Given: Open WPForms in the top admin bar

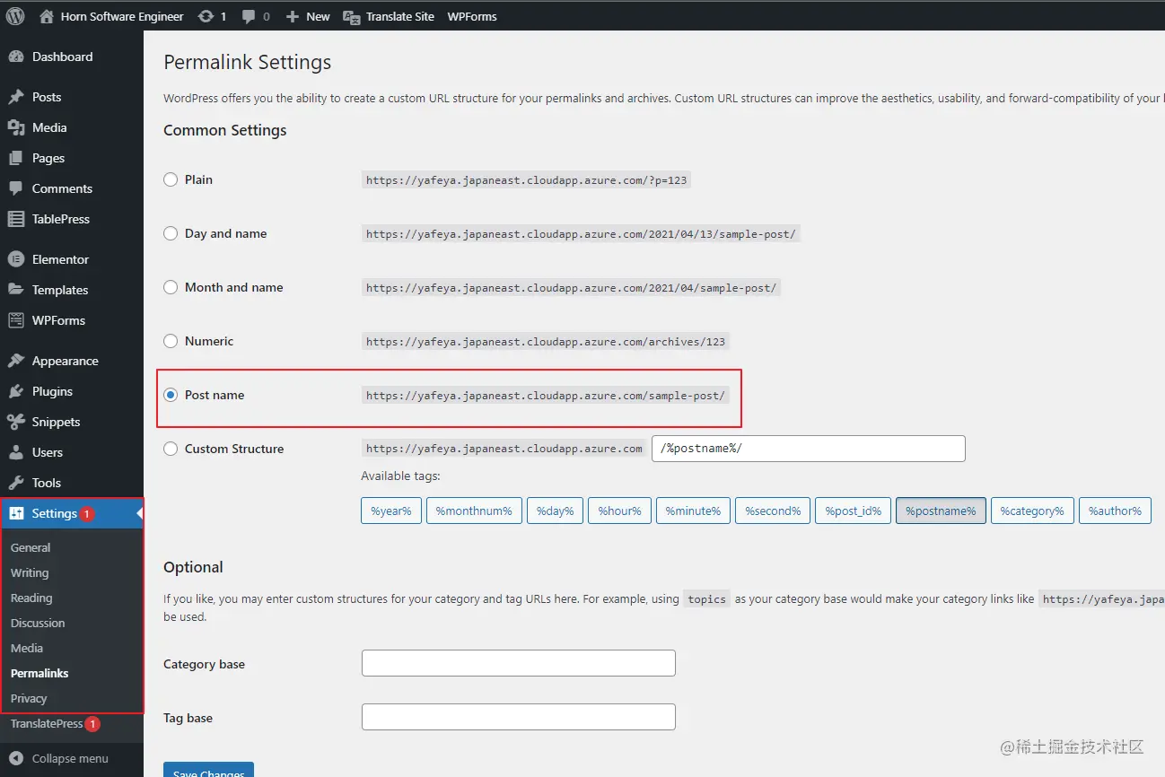Looking at the screenshot, I should (472, 17).
